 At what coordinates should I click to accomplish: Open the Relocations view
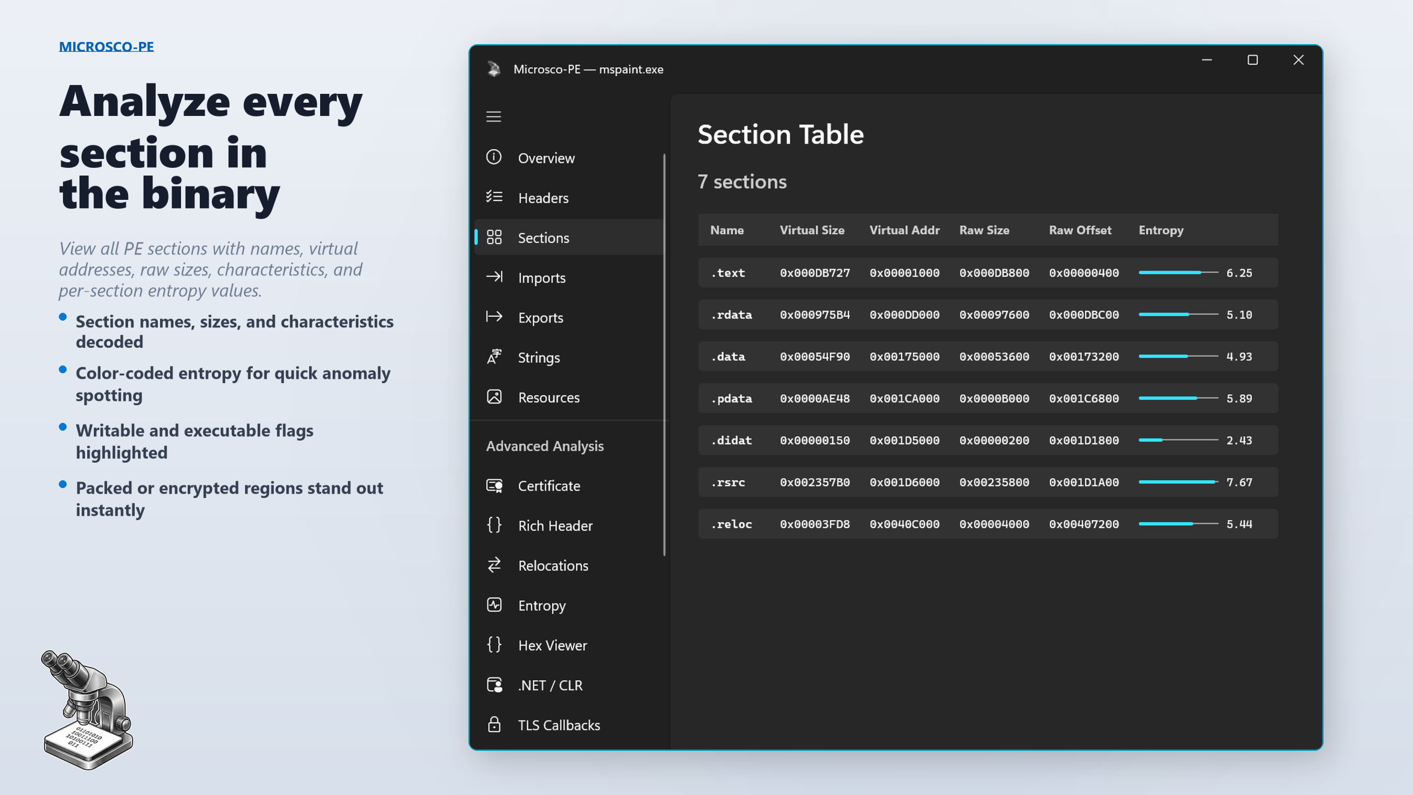pos(553,565)
